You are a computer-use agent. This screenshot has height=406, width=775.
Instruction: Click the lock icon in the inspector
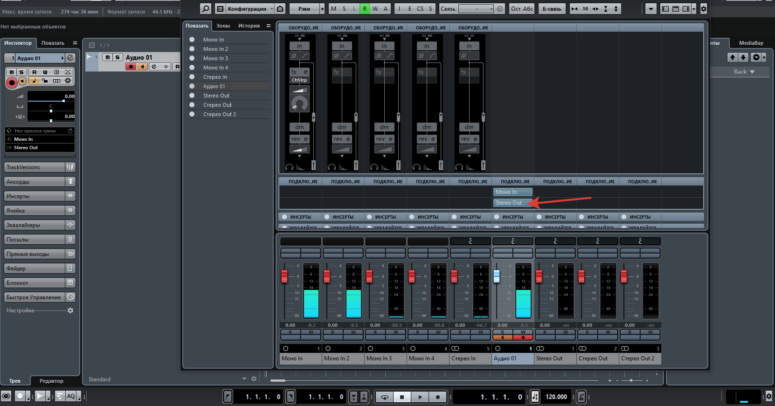click(45, 81)
